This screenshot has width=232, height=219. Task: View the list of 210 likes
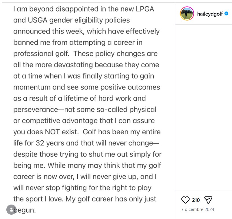[196, 200]
